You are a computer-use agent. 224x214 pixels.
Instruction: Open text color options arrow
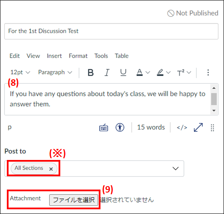(148, 72)
